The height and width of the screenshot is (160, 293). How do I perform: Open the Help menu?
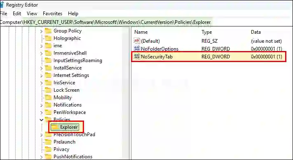[73, 14]
